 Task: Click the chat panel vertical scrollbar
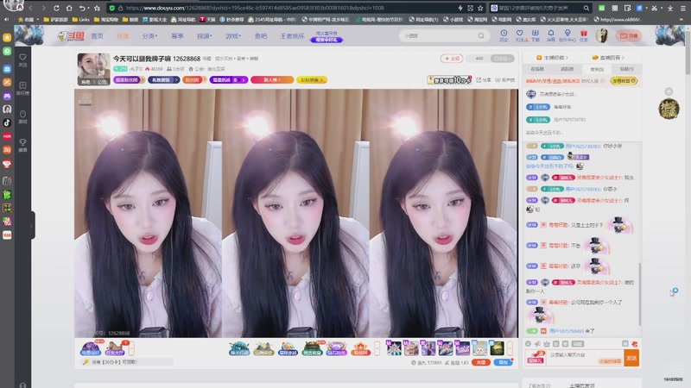click(639, 294)
